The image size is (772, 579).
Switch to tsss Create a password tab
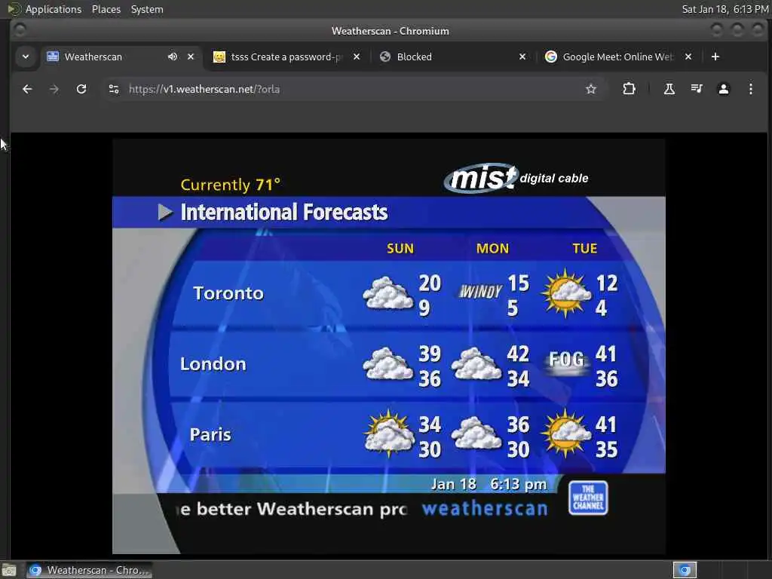pos(286,57)
